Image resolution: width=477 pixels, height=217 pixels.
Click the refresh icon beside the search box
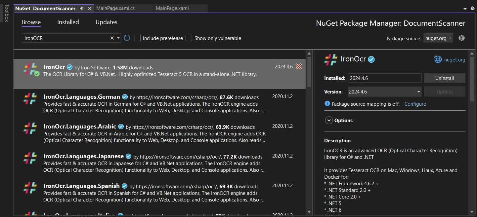click(x=127, y=38)
